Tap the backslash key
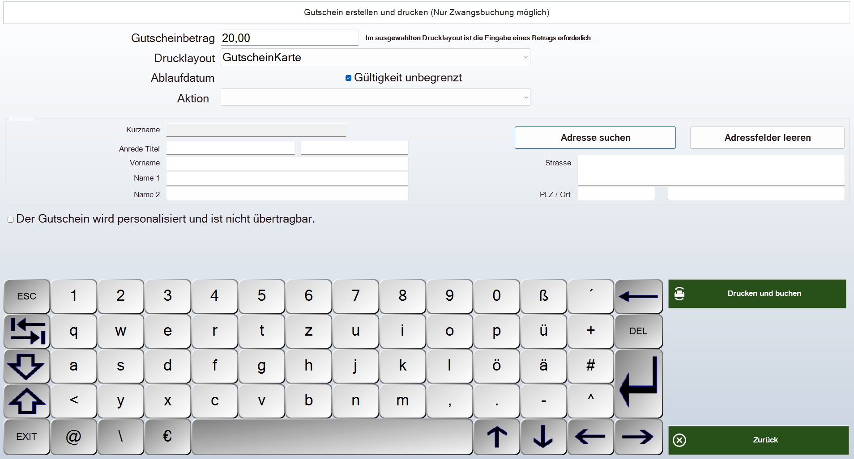This screenshot has width=854, height=459. pos(120,436)
